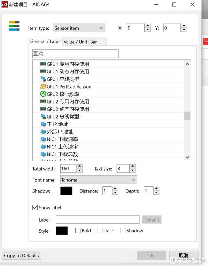This screenshot has width=208, height=266.
Task: Click orange icon beside GPU1 PerfCap Reason
Action: tap(43, 87)
